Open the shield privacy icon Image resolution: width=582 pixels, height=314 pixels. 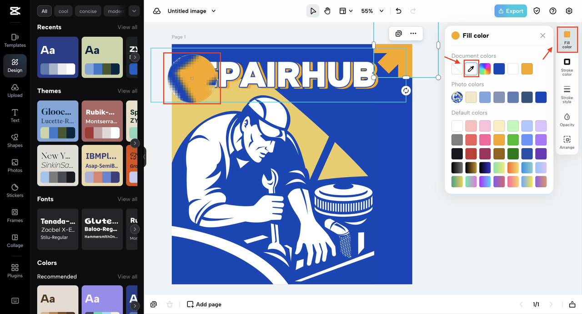537,11
